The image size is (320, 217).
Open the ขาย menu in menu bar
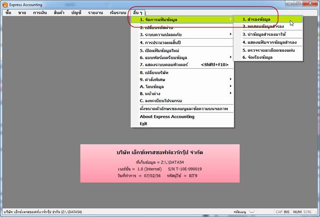click(22, 13)
